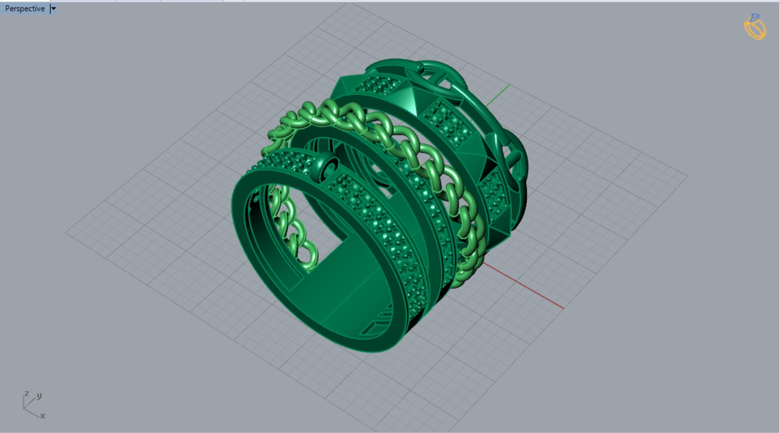779x433 pixels.
Task: Click the Perspective viewport title label
Action: 25,8
